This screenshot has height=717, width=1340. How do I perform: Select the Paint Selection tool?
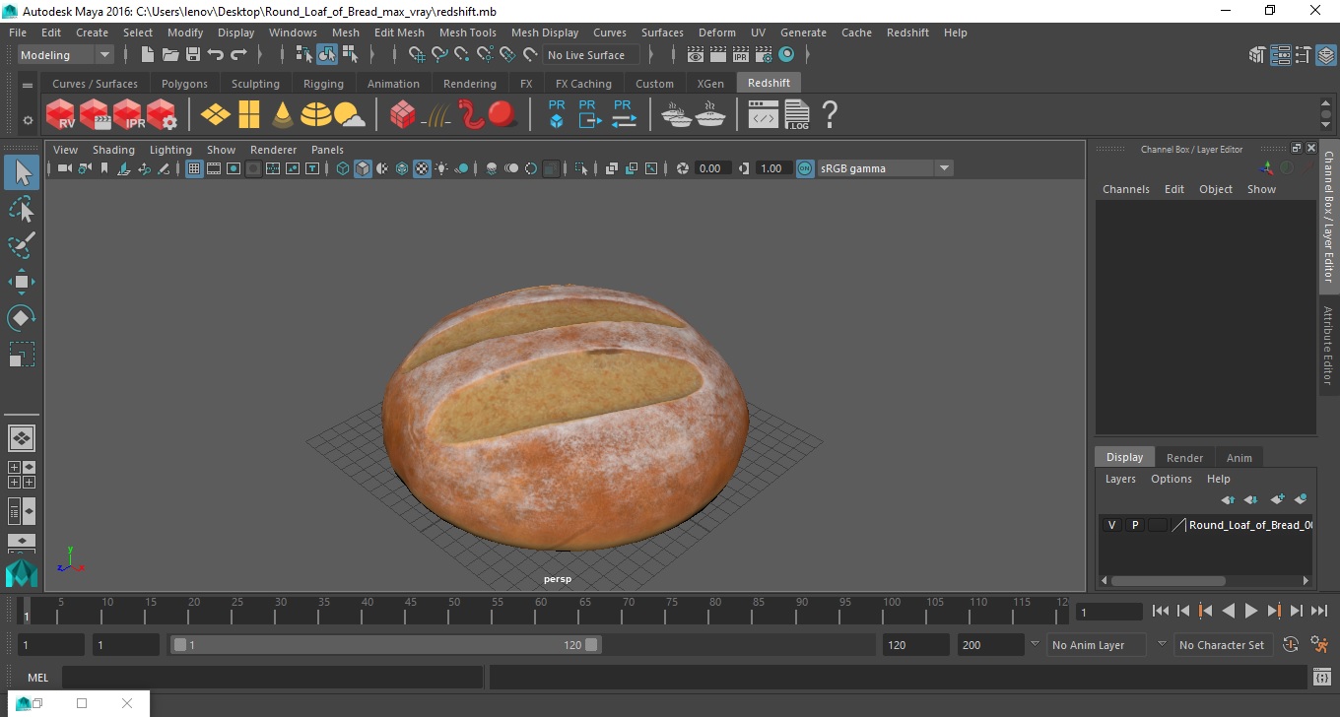(22, 245)
